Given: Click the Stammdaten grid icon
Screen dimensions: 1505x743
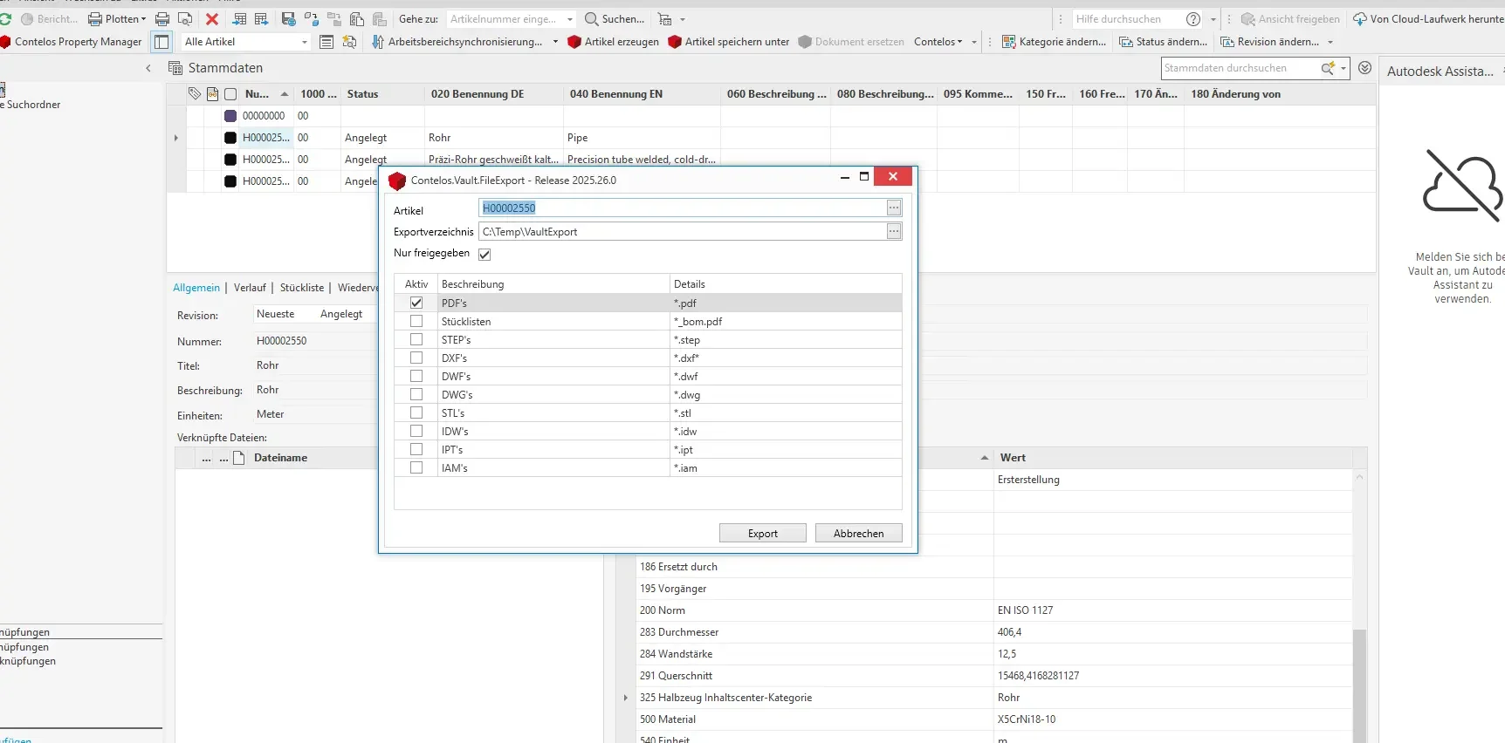Looking at the screenshot, I should 175,67.
